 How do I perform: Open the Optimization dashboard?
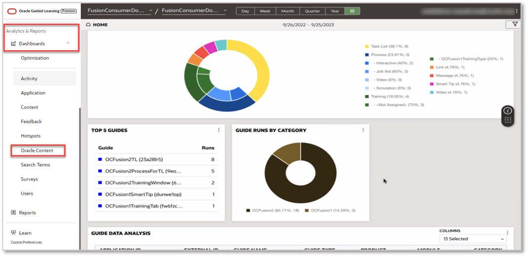(35, 58)
